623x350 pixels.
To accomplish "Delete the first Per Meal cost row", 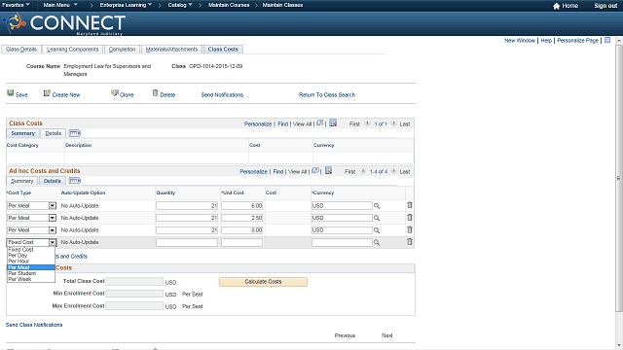I will click(x=410, y=205).
